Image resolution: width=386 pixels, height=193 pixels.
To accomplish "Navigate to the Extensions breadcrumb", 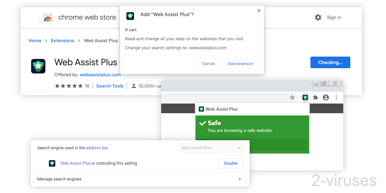I will click(x=62, y=41).
